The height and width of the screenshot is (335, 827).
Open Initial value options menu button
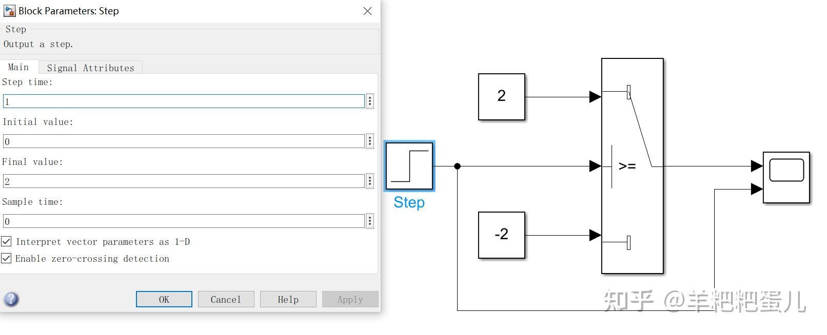[369, 141]
